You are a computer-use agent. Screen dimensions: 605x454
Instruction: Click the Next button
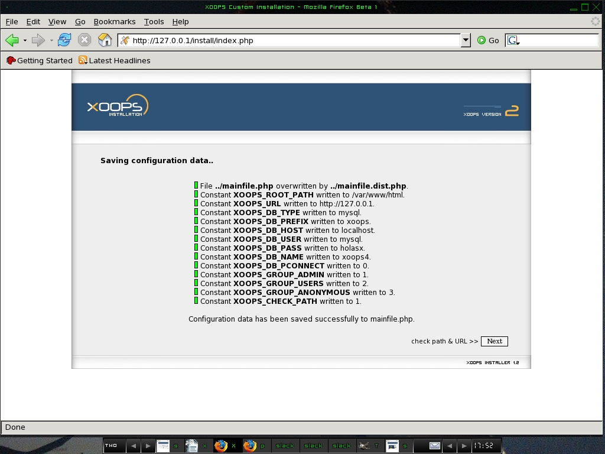pyautogui.click(x=495, y=341)
